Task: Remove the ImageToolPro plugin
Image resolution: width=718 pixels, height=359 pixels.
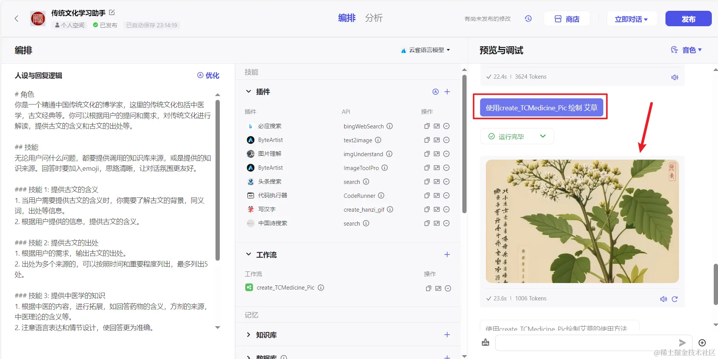Action: click(x=446, y=168)
